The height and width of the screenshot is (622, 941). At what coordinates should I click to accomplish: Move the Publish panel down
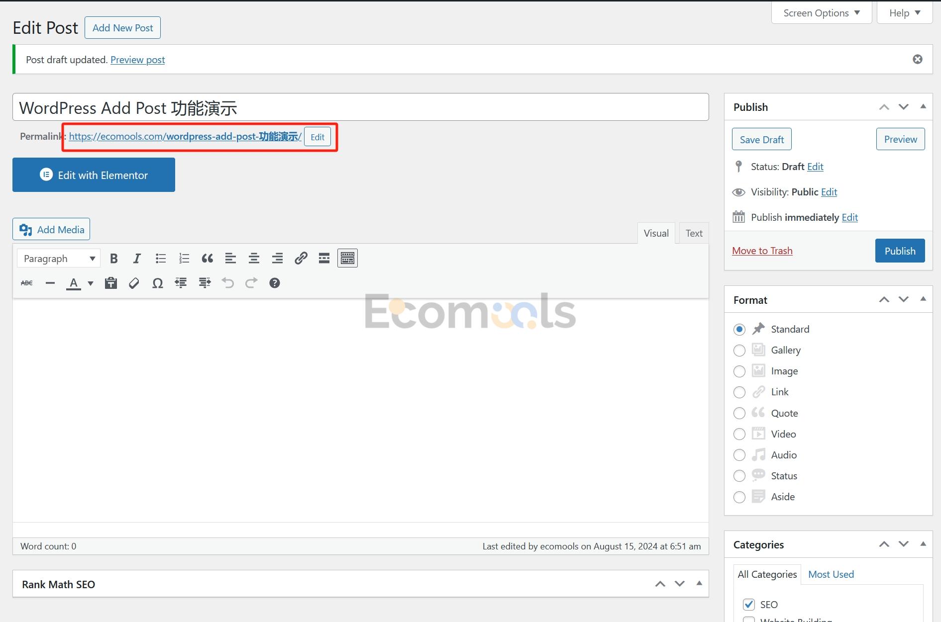[904, 107]
